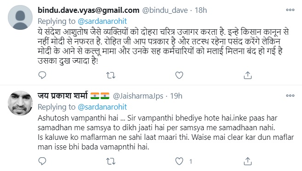The height and width of the screenshot is (171, 302).
Task: Open JaisharmaJps profile photo
Action: [20, 103]
